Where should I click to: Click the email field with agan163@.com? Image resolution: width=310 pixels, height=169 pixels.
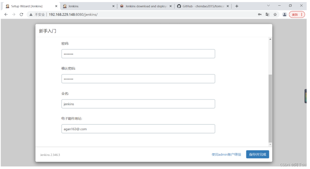(x=138, y=129)
